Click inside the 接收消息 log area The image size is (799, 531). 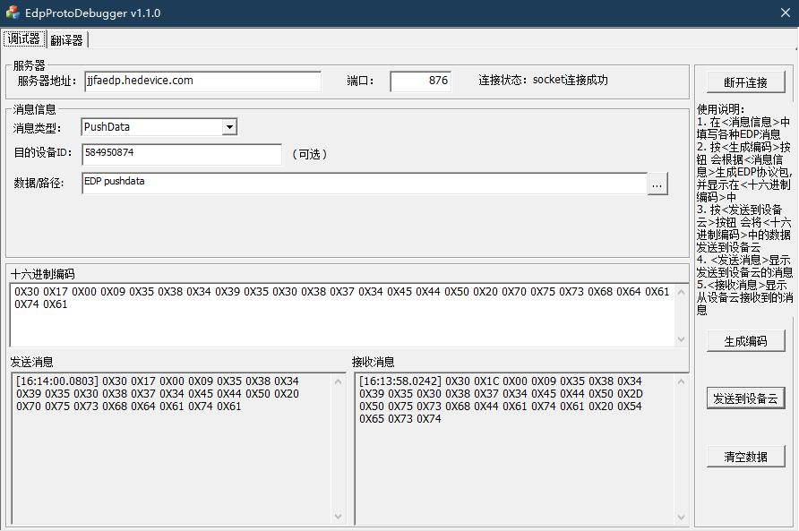(515, 449)
